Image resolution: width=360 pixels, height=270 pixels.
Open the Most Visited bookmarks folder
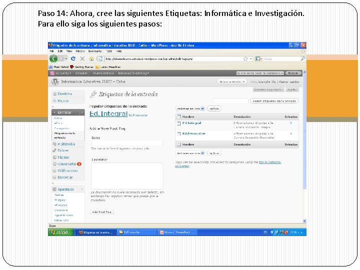(58, 67)
